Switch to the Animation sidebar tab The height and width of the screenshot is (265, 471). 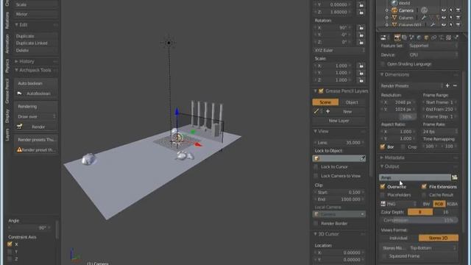point(7,43)
